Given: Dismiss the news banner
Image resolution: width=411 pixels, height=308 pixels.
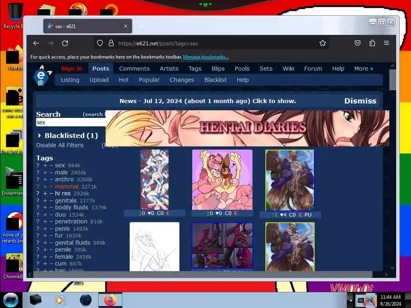Looking at the screenshot, I should [360, 101].
